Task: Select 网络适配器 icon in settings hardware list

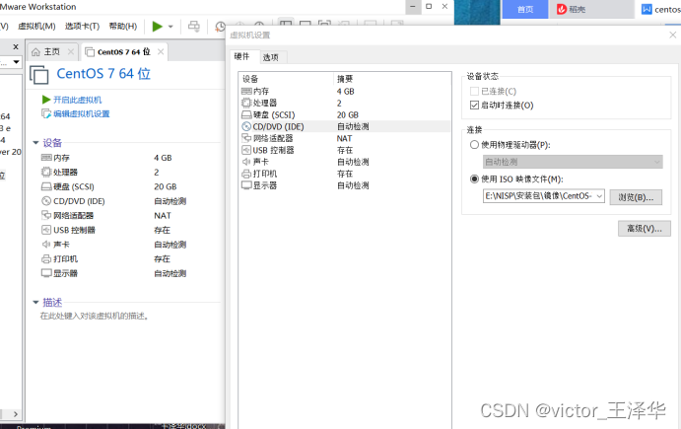Action: [x=246, y=138]
